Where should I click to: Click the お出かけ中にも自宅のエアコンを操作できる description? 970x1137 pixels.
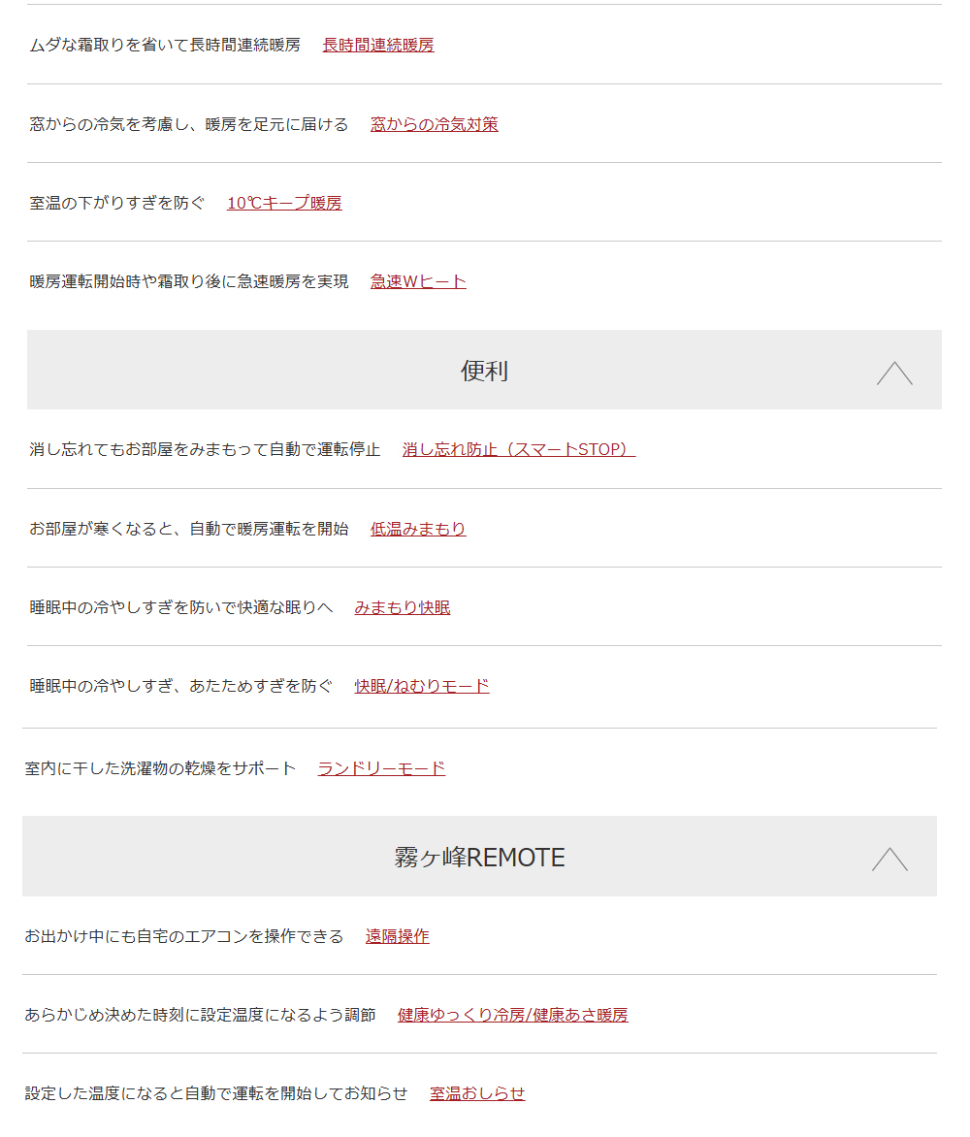184,936
